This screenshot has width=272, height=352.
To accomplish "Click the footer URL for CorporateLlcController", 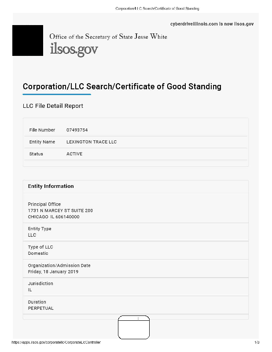I will pos(56,342).
